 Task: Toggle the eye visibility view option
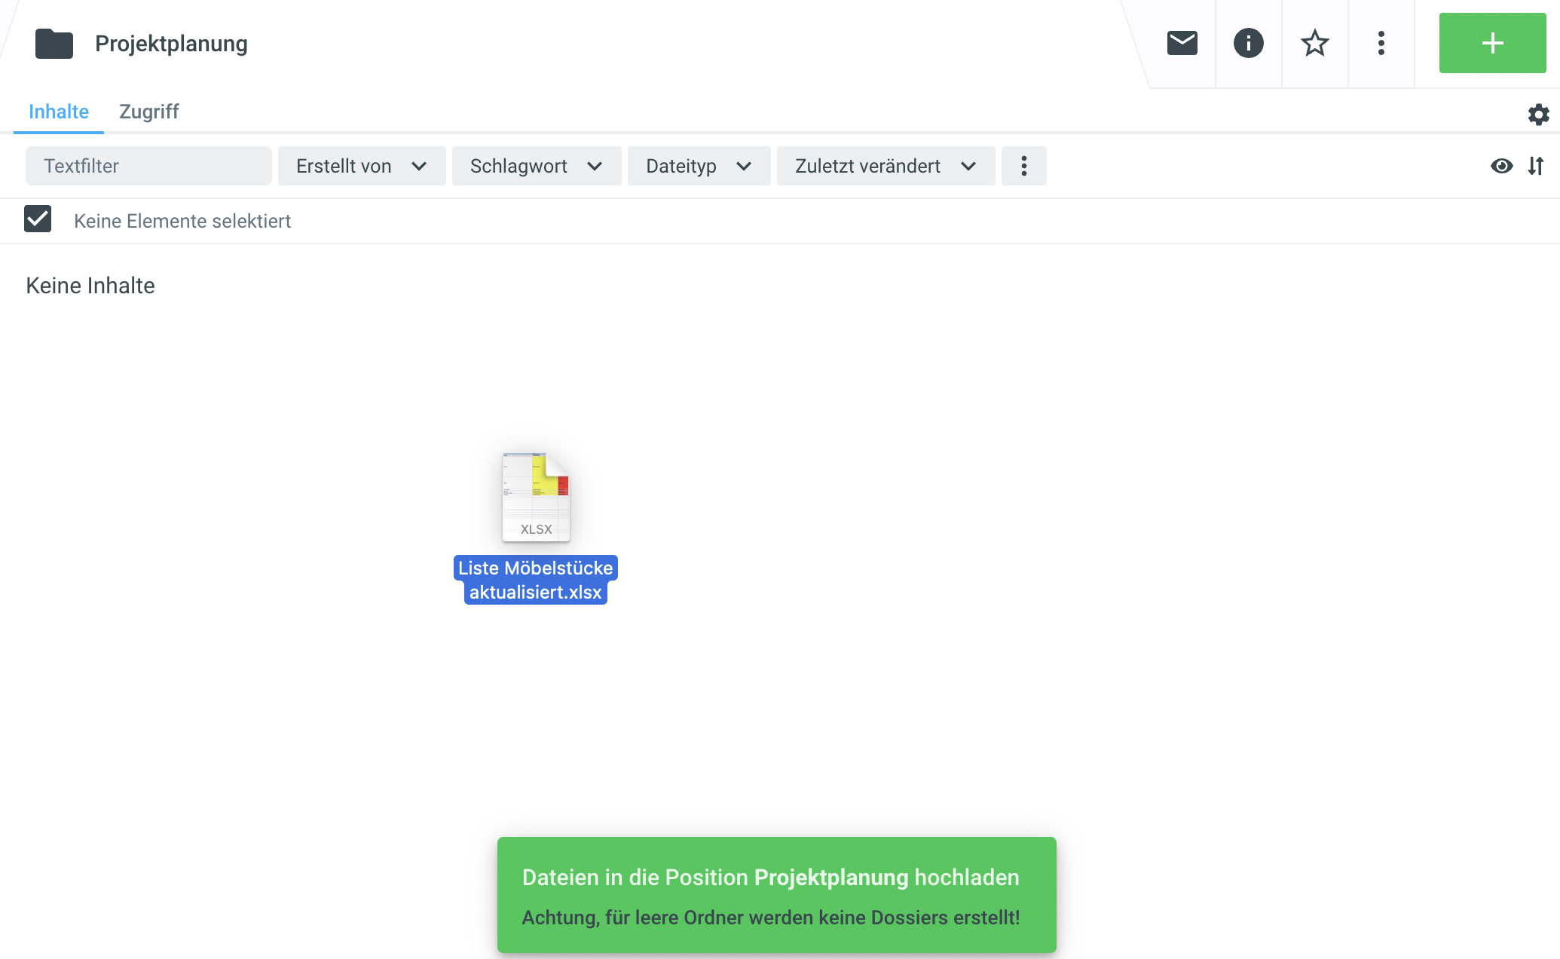pyautogui.click(x=1501, y=166)
